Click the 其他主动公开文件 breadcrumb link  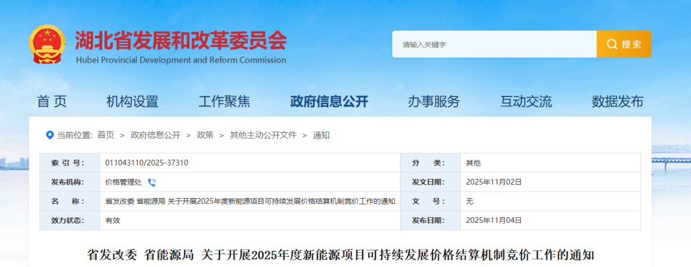[x=263, y=135]
